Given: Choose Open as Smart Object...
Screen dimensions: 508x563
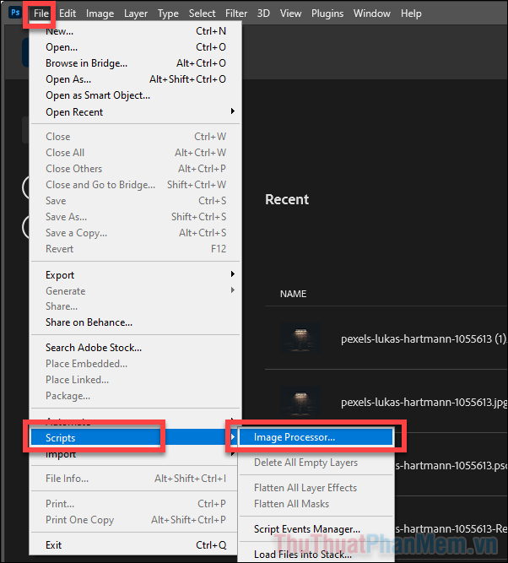Looking at the screenshot, I should 136,95.
